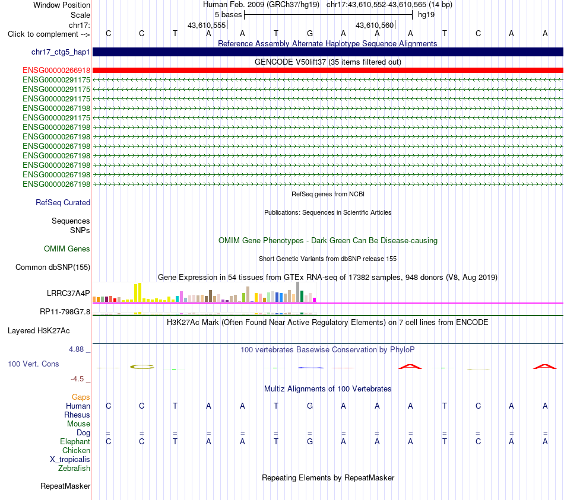Click the RP11-798G7.8 expression label
The image size is (564, 500).
(x=65, y=311)
